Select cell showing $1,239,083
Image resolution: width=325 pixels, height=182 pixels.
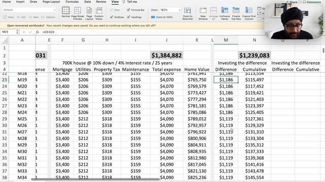254,55
